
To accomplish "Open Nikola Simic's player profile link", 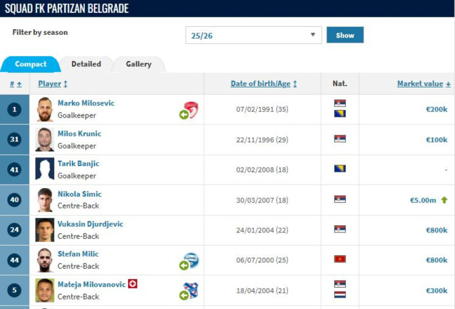I will point(79,194).
